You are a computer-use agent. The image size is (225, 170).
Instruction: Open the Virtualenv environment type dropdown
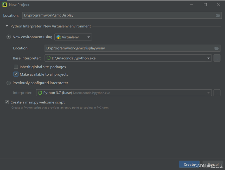[73, 37]
